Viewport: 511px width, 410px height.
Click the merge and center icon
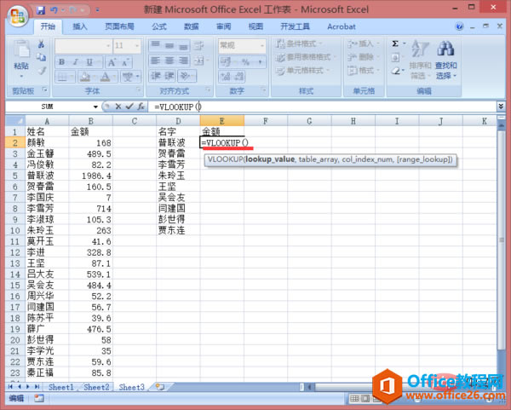pyautogui.click(x=200, y=61)
